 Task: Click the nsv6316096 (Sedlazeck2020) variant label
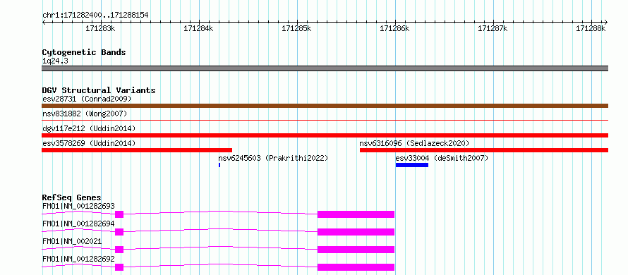pyautogui.click(x=414, y=143)
